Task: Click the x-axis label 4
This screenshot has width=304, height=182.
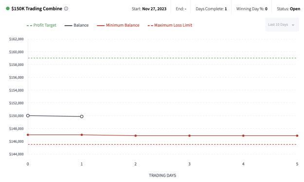Action: [x=243, y=164]
